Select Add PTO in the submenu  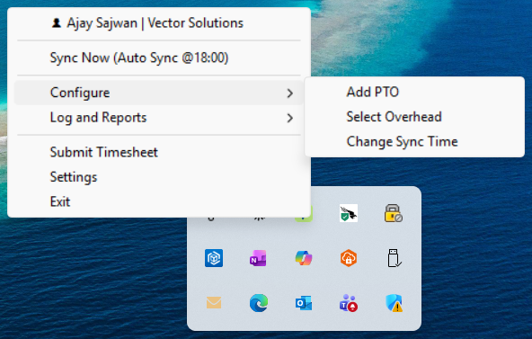pyautogui.click(x=373, y=92)
